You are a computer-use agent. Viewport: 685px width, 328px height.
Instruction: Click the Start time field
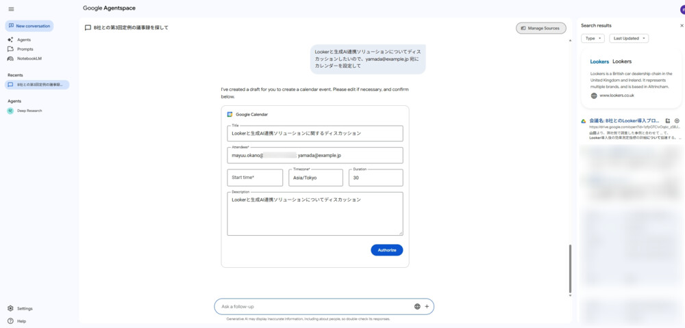coord(255,178)
